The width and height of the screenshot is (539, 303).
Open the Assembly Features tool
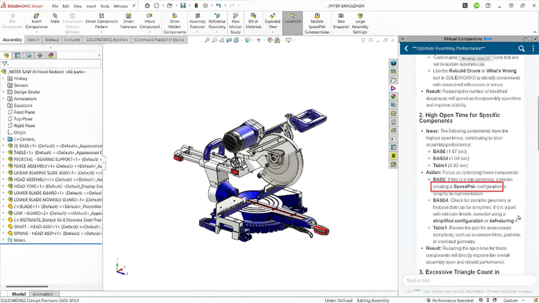(198, 21)
